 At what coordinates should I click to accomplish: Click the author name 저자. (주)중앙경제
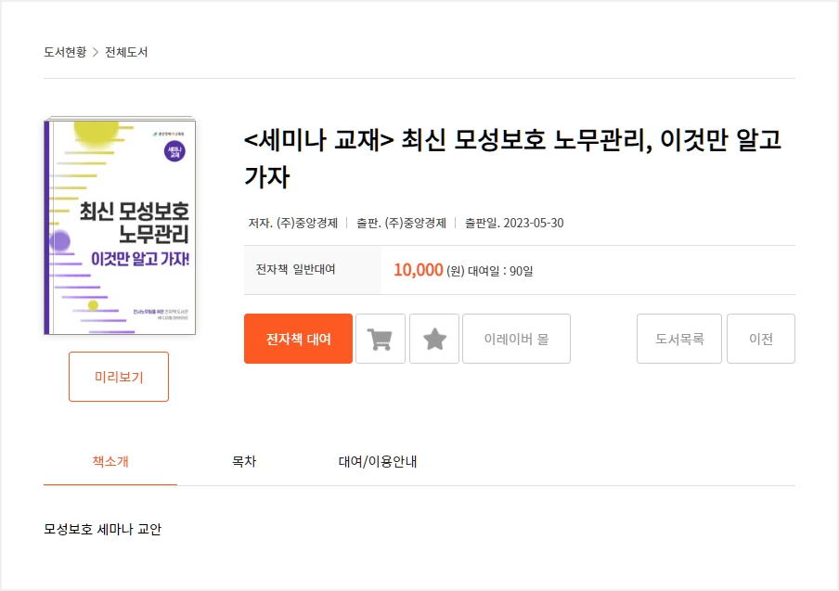click(x=292, y=223)
